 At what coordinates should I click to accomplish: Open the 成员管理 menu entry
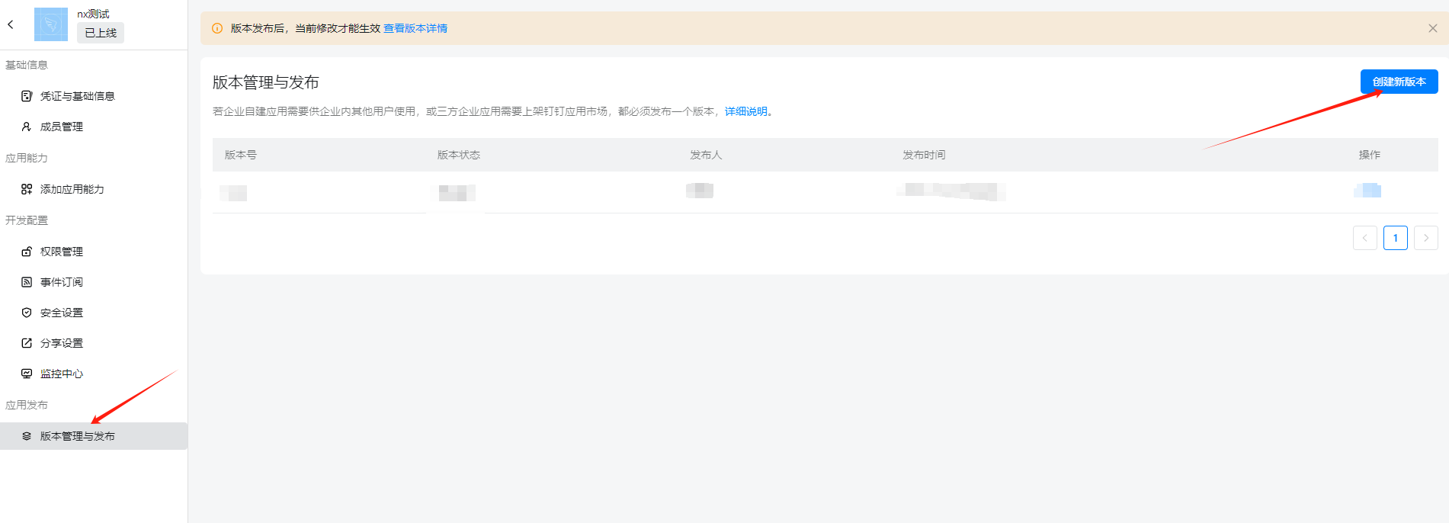click(x=62, y=127)
